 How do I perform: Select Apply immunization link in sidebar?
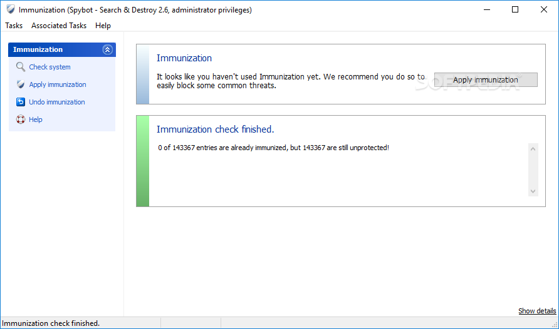58,84
